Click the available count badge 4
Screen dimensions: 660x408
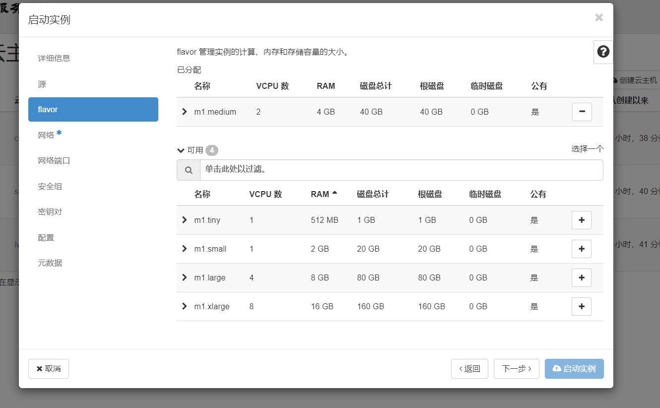tap(212, 150)
